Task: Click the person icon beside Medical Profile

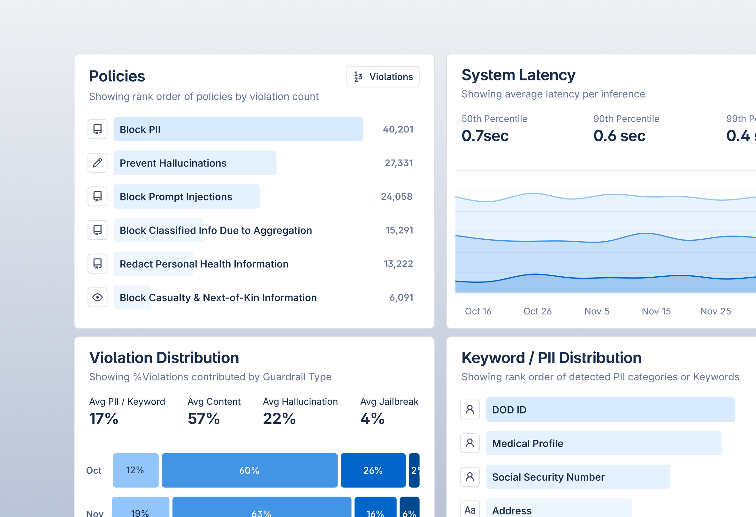Action: tap(470, 443)
